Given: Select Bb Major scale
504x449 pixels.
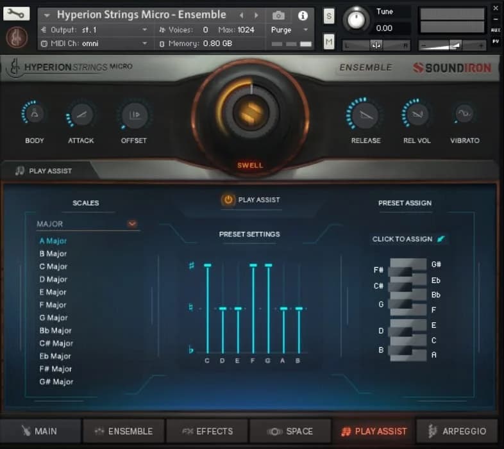Looking at the screenshot, I should [55, 331].
